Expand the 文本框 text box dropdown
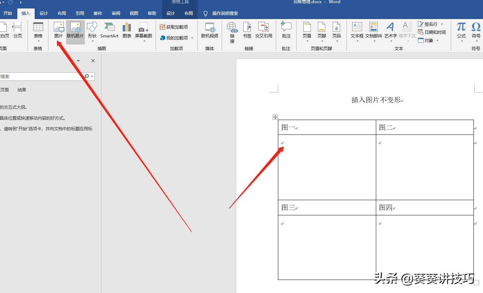483x293 pixels. click(357, 41)
